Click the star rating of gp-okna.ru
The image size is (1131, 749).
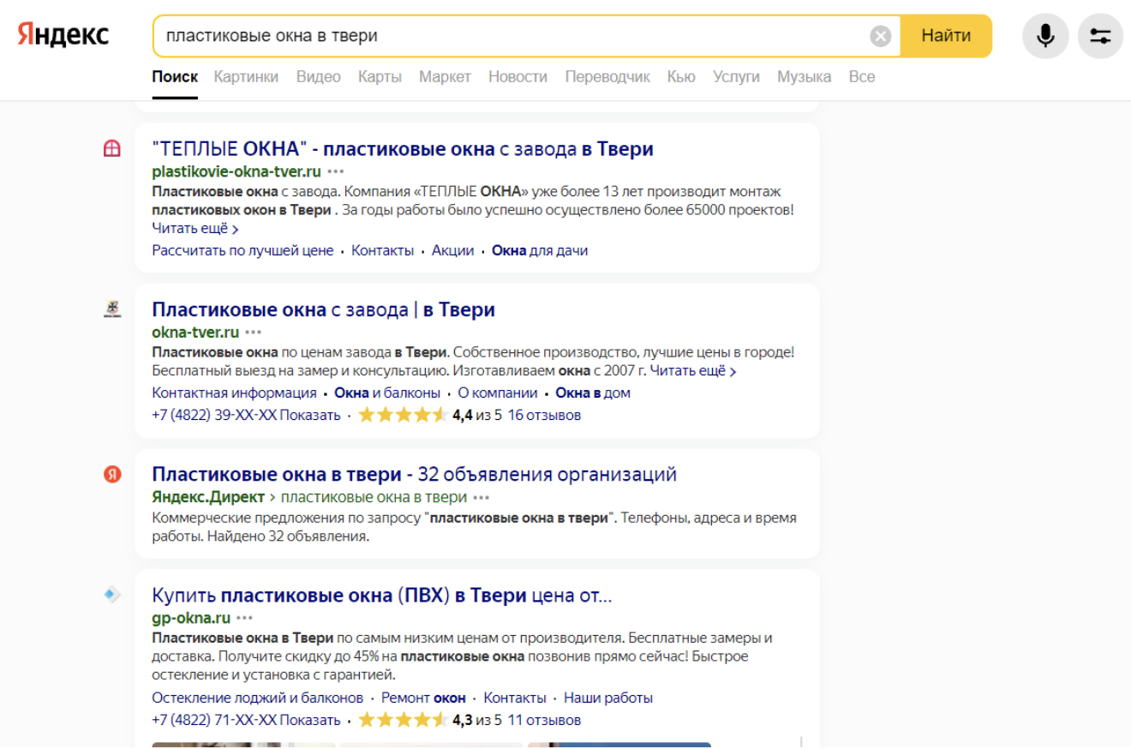coord(403,720)
